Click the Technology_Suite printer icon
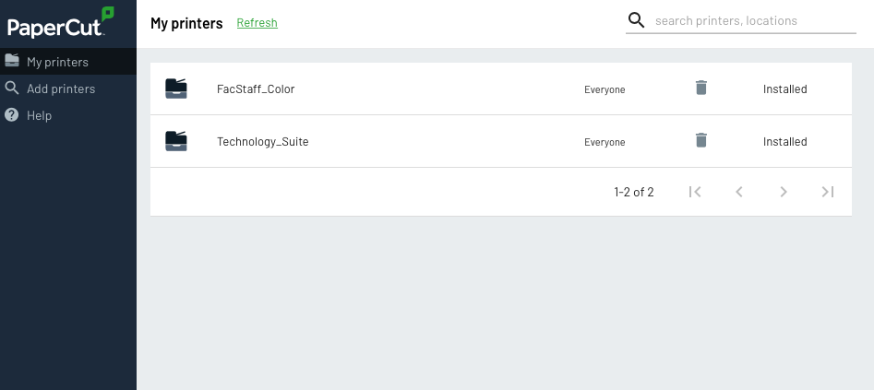The image size is (874, 390). [176, 141]
